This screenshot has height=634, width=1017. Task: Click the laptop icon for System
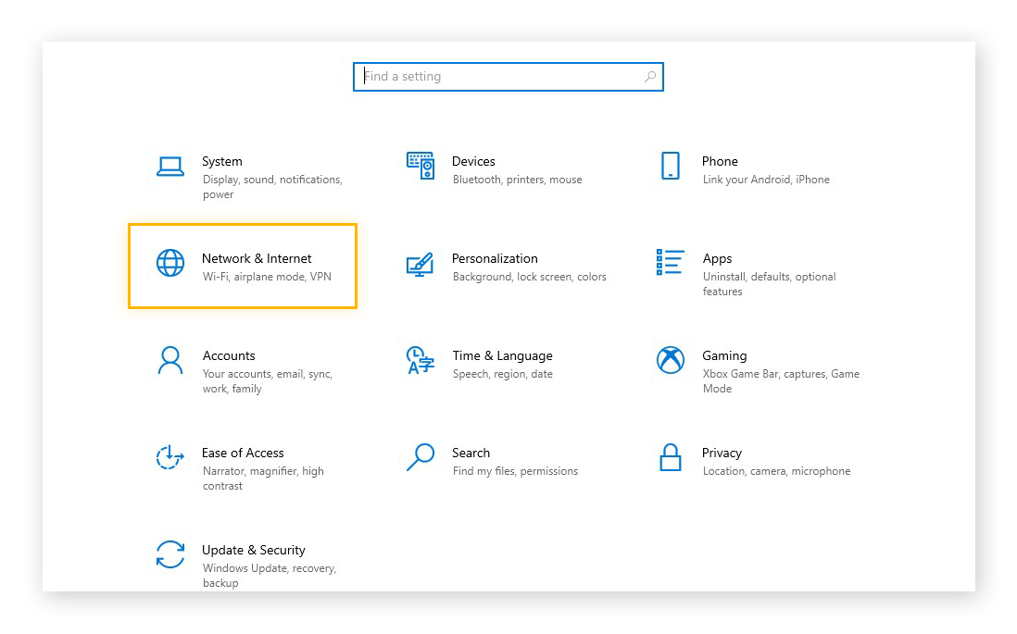169,167
